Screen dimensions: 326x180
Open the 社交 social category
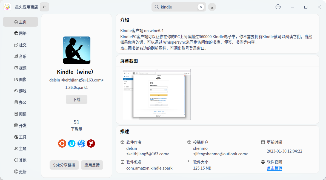21,45
